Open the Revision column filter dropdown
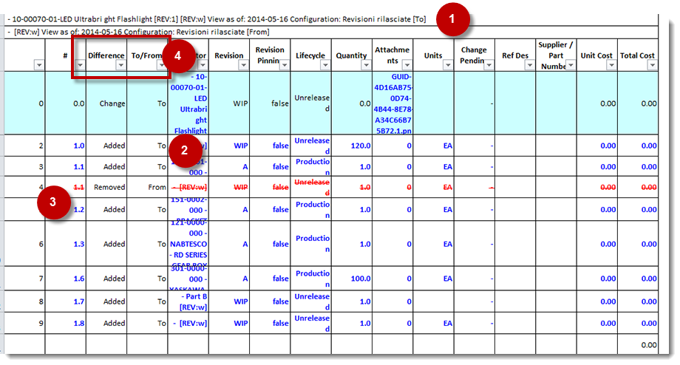Image resolution: width=680 pixels, height=365 pixels. 244,65
